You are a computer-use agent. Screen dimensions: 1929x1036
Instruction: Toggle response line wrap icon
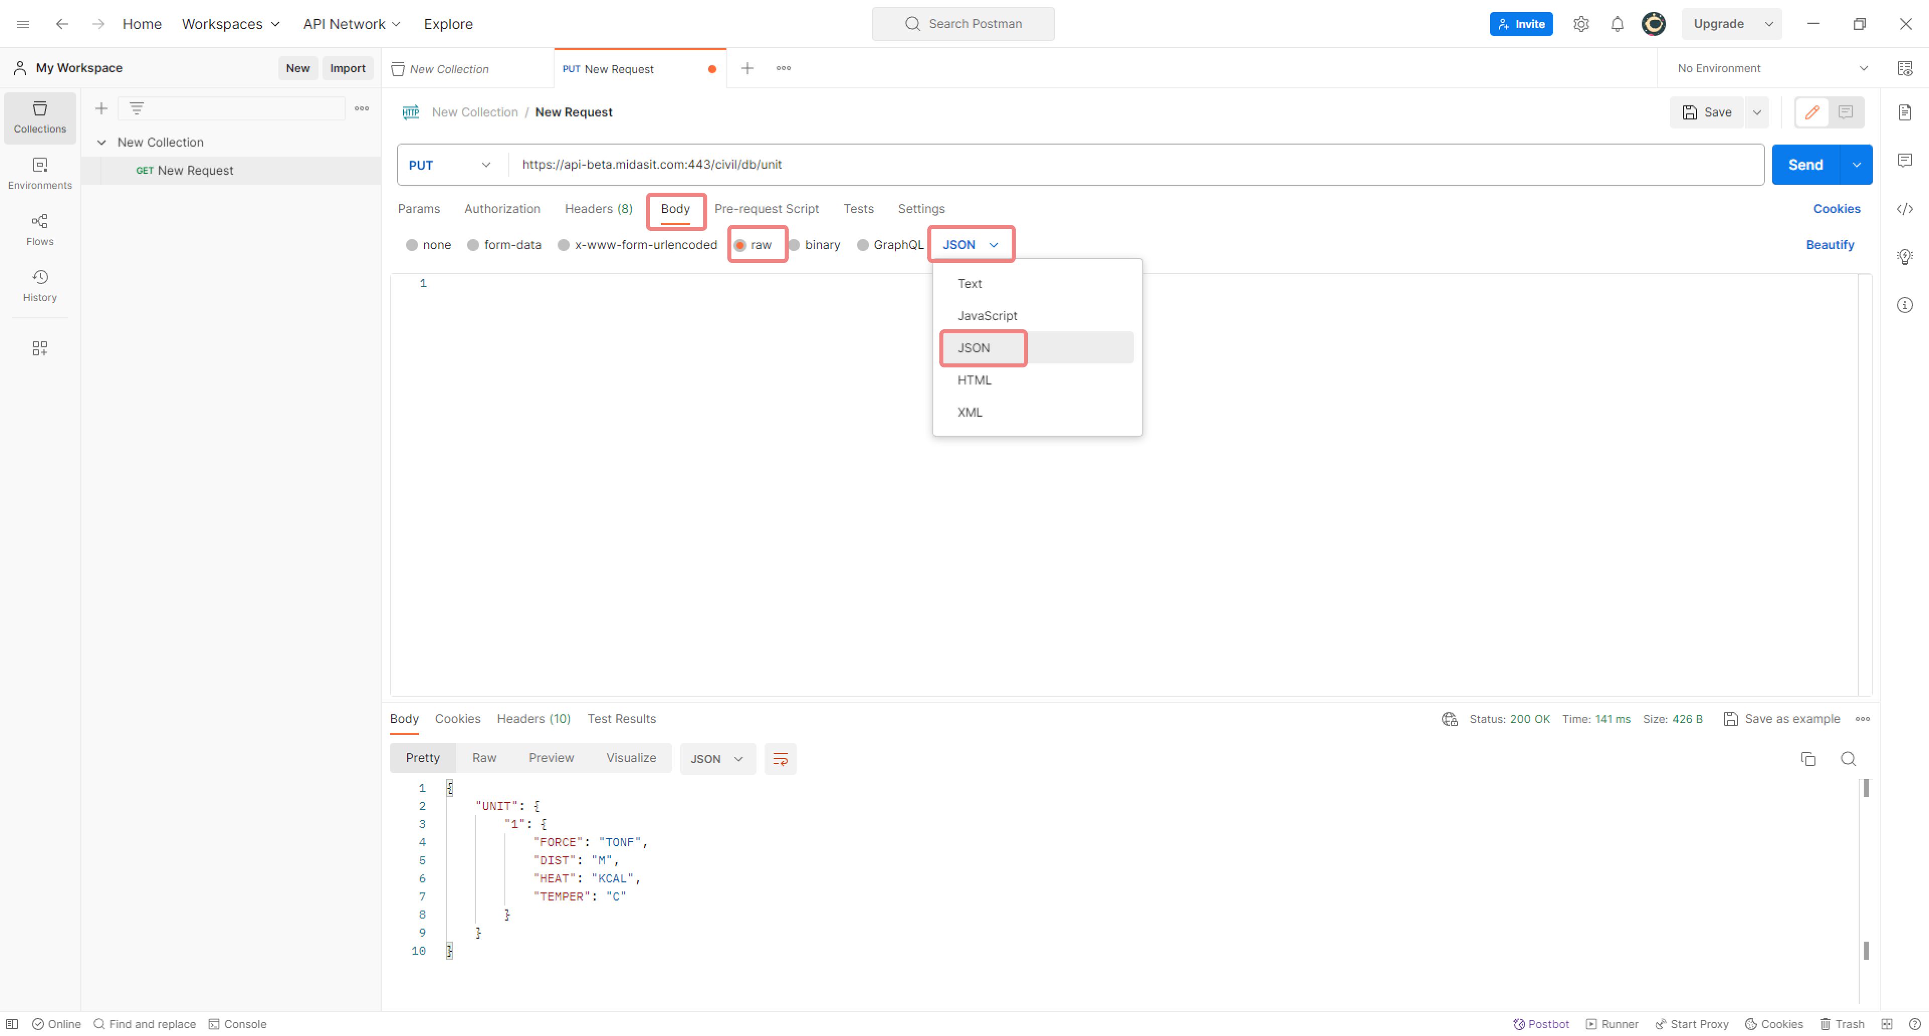point(780,759)
